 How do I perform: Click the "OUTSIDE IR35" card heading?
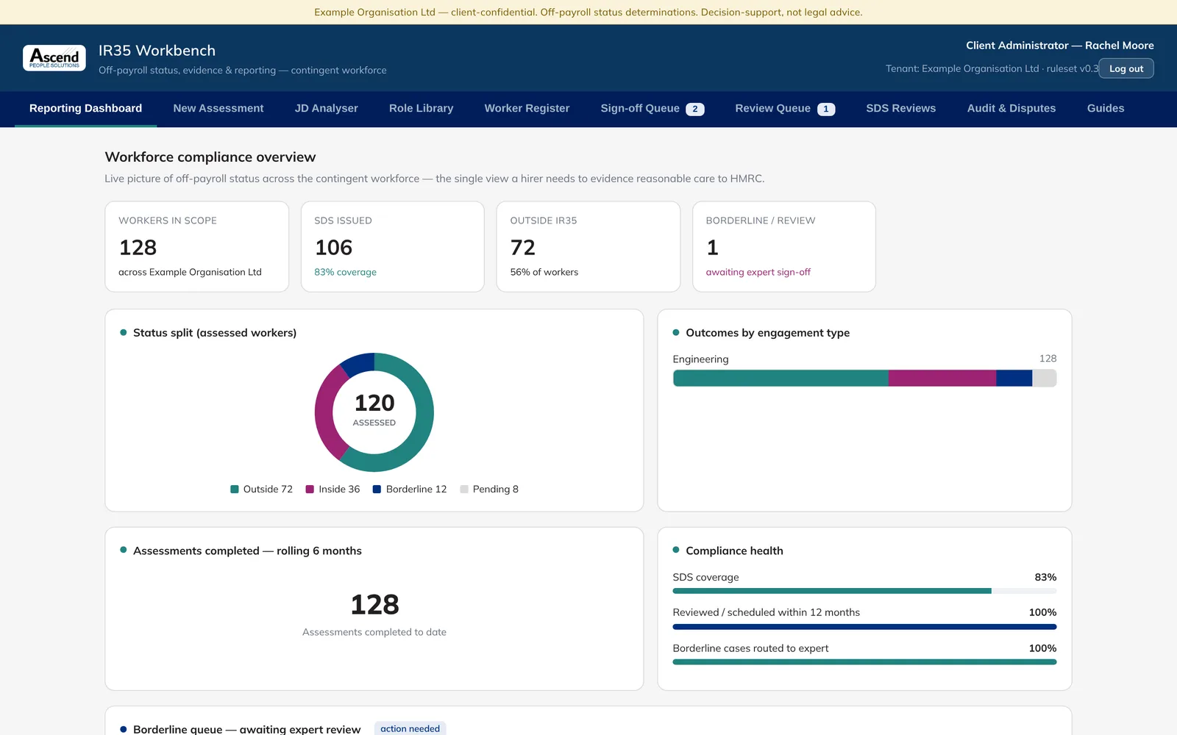(544, 220)
